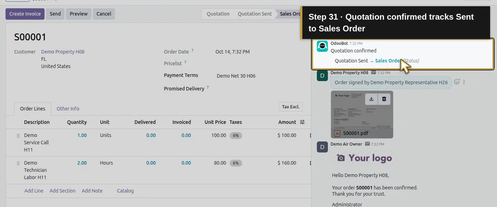
Task: Click the Preview button
Action: pos(79,14)
